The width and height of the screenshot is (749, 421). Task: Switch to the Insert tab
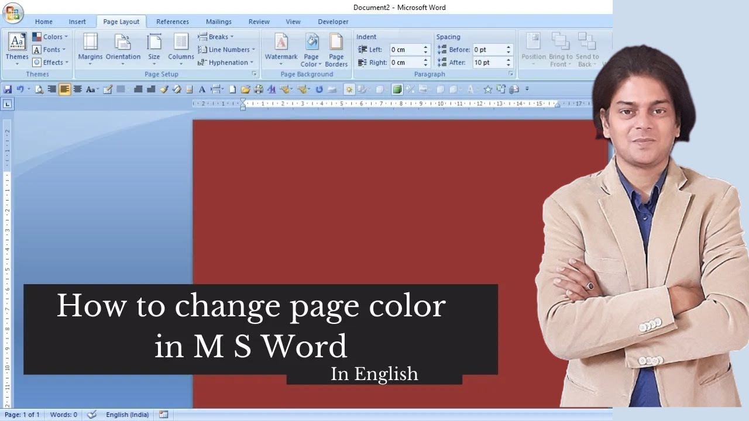(x=77, y=22)
